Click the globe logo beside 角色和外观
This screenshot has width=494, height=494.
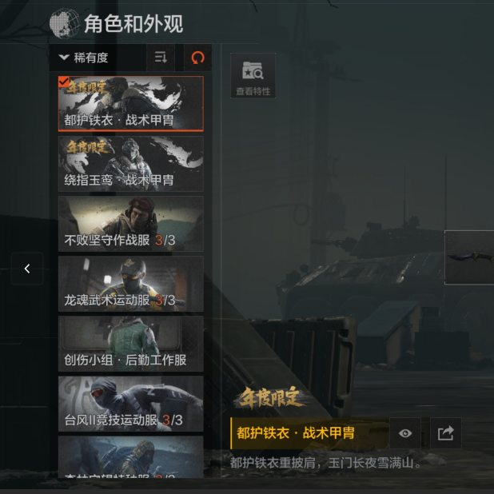(65, 24)
